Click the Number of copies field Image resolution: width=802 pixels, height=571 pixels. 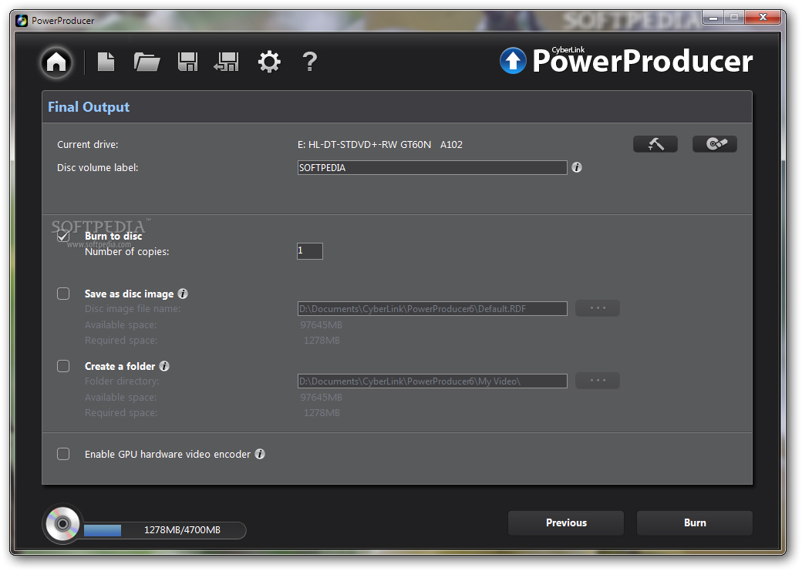[x=310, y=251]
